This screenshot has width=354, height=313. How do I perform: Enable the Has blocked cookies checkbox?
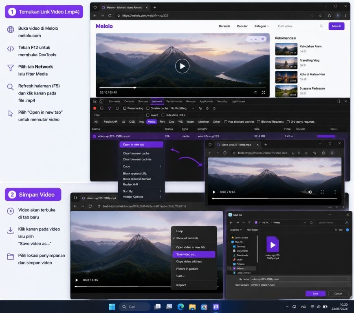click(x=226, y=122)
